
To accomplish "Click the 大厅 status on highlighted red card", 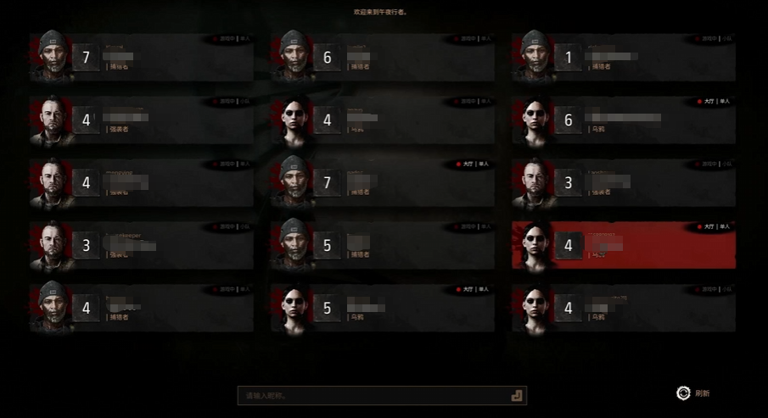I will point(709,226).
